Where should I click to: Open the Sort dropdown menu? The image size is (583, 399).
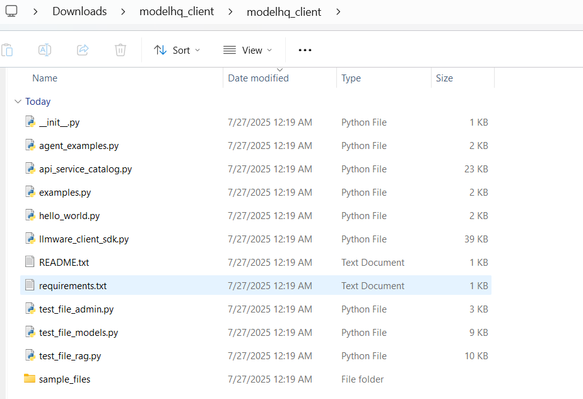177,50
